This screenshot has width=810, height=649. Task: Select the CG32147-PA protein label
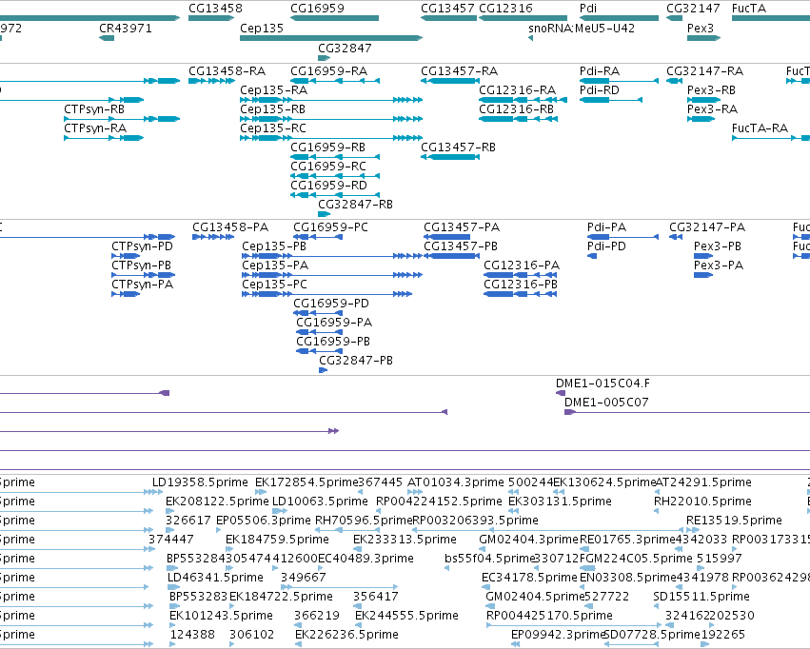click(707, 227)
